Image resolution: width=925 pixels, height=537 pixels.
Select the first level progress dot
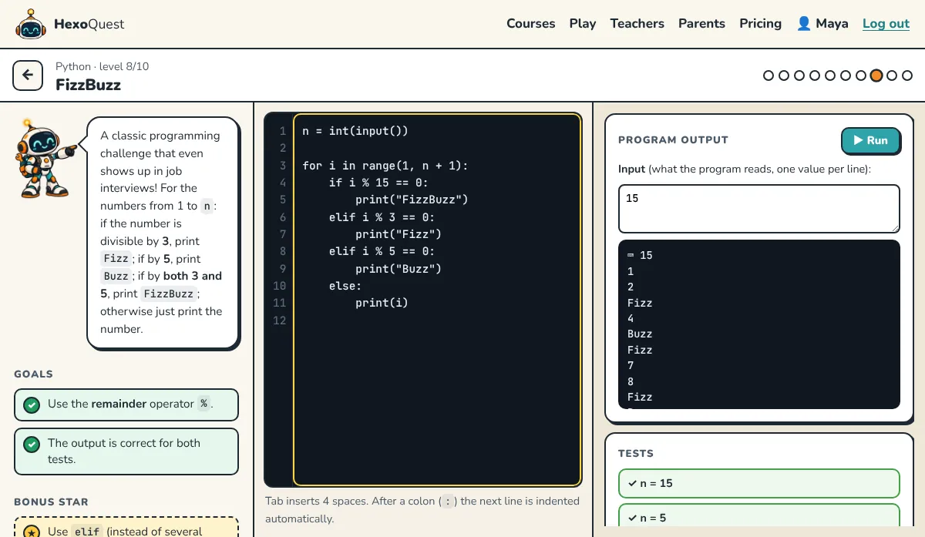(769, 76)
